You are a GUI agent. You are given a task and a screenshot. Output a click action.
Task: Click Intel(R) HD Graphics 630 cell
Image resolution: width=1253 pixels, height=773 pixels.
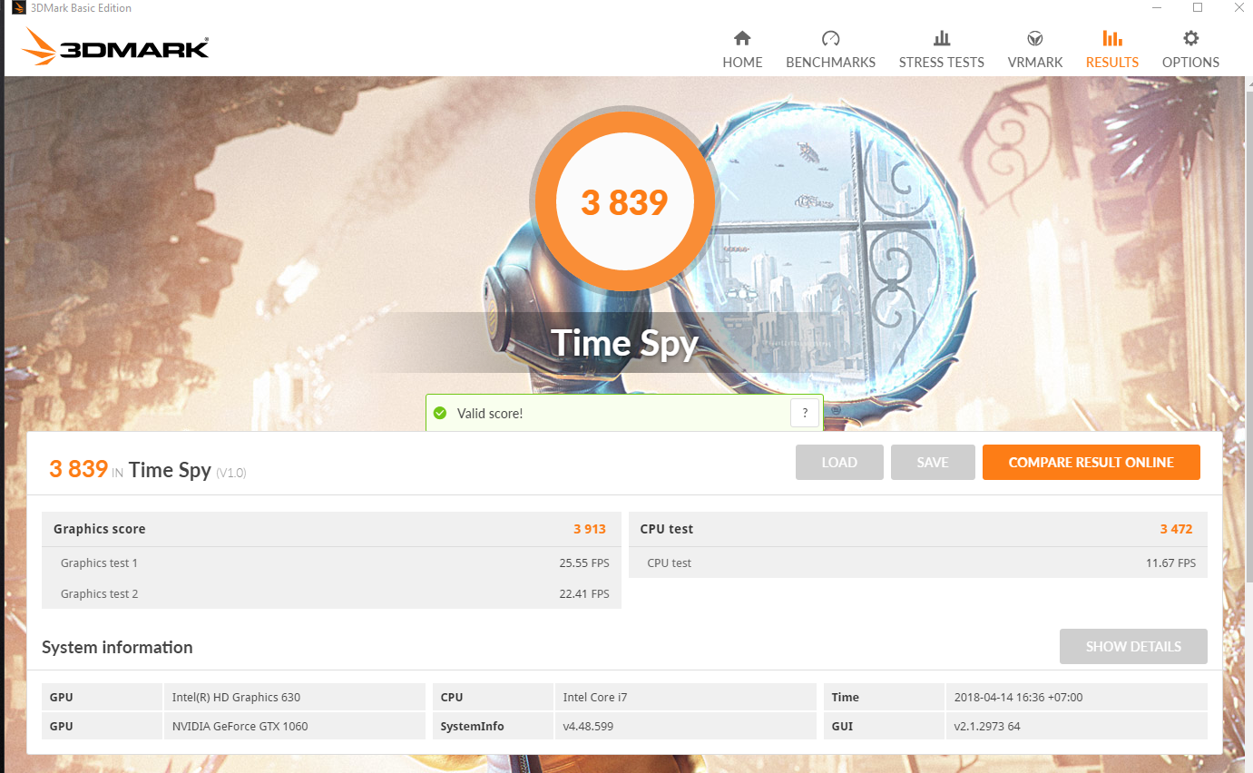[x=294, y=698]
